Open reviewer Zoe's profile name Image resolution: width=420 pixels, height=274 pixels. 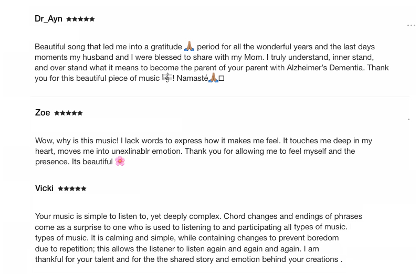[43, 113]
